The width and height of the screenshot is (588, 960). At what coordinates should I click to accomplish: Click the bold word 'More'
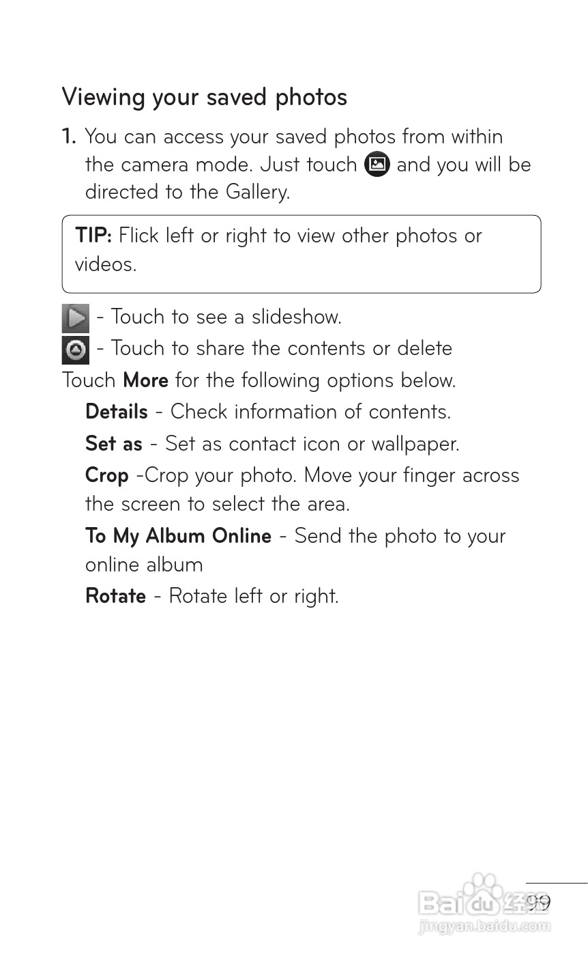click(145, 380)
